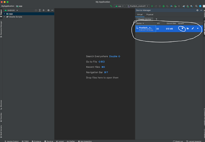Click the Create device button
This screenshot has height=142, width=205.
144,19
